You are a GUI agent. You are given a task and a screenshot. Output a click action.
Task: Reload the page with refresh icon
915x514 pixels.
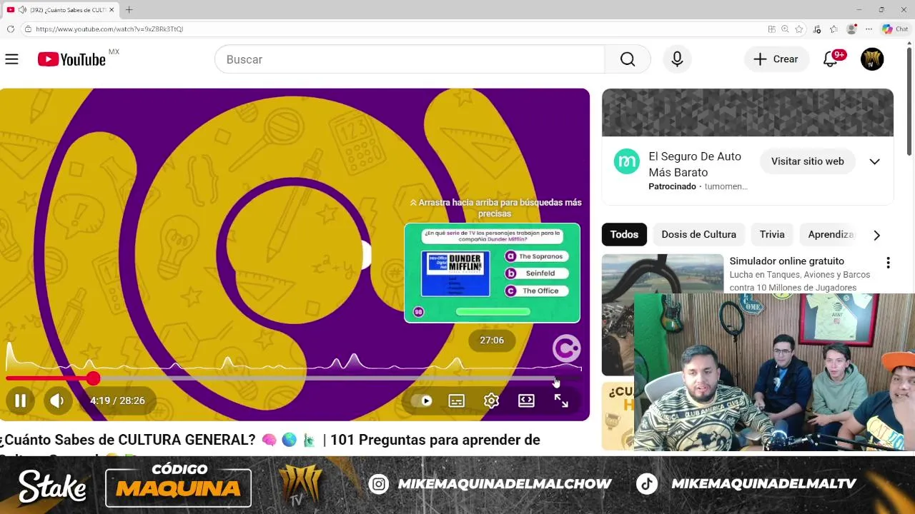coord(10,29)
